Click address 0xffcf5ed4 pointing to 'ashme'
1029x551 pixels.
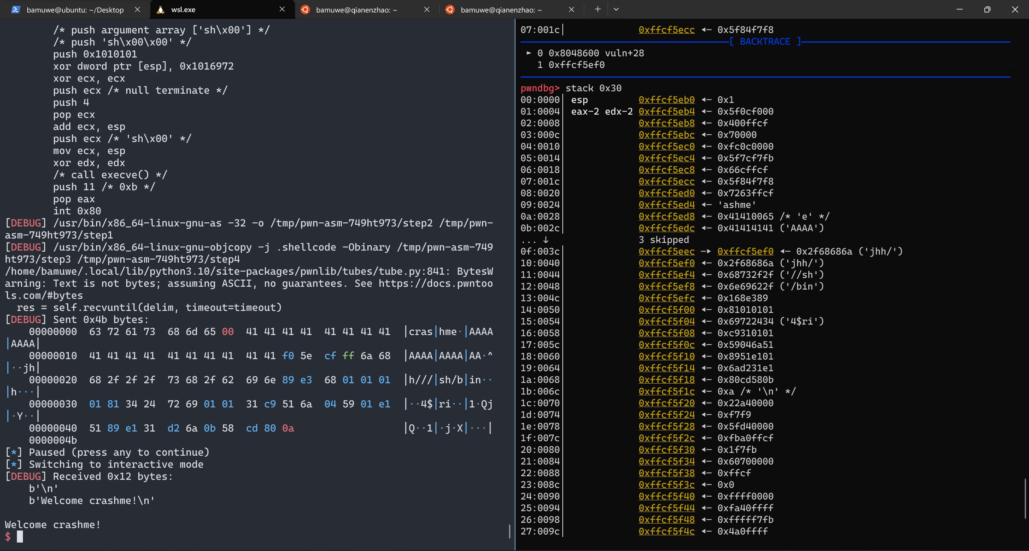(x=666, y=205)
